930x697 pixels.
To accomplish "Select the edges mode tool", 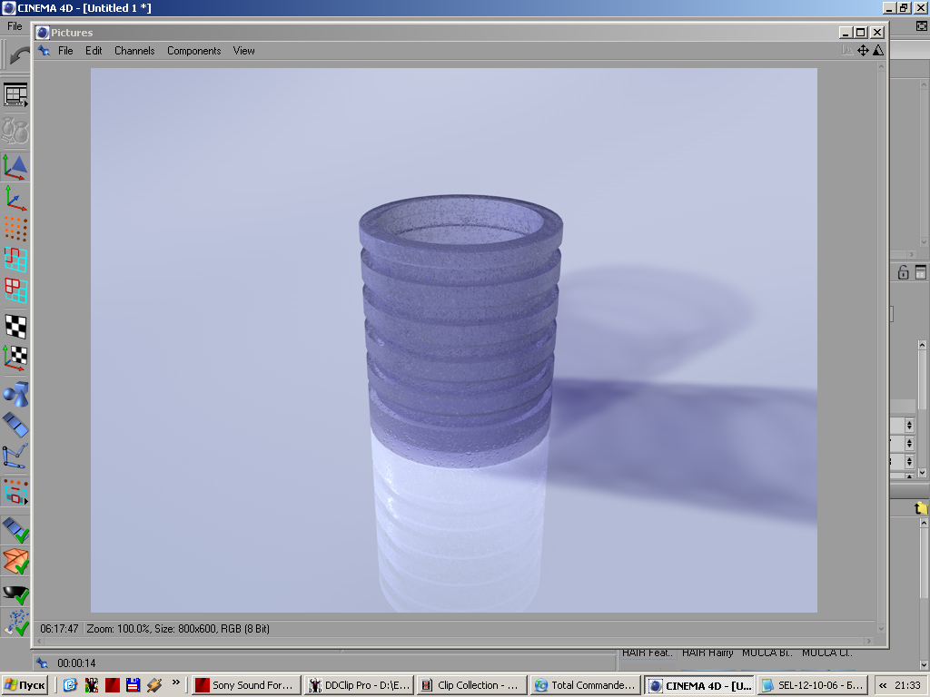I will [x=15, y=260].
